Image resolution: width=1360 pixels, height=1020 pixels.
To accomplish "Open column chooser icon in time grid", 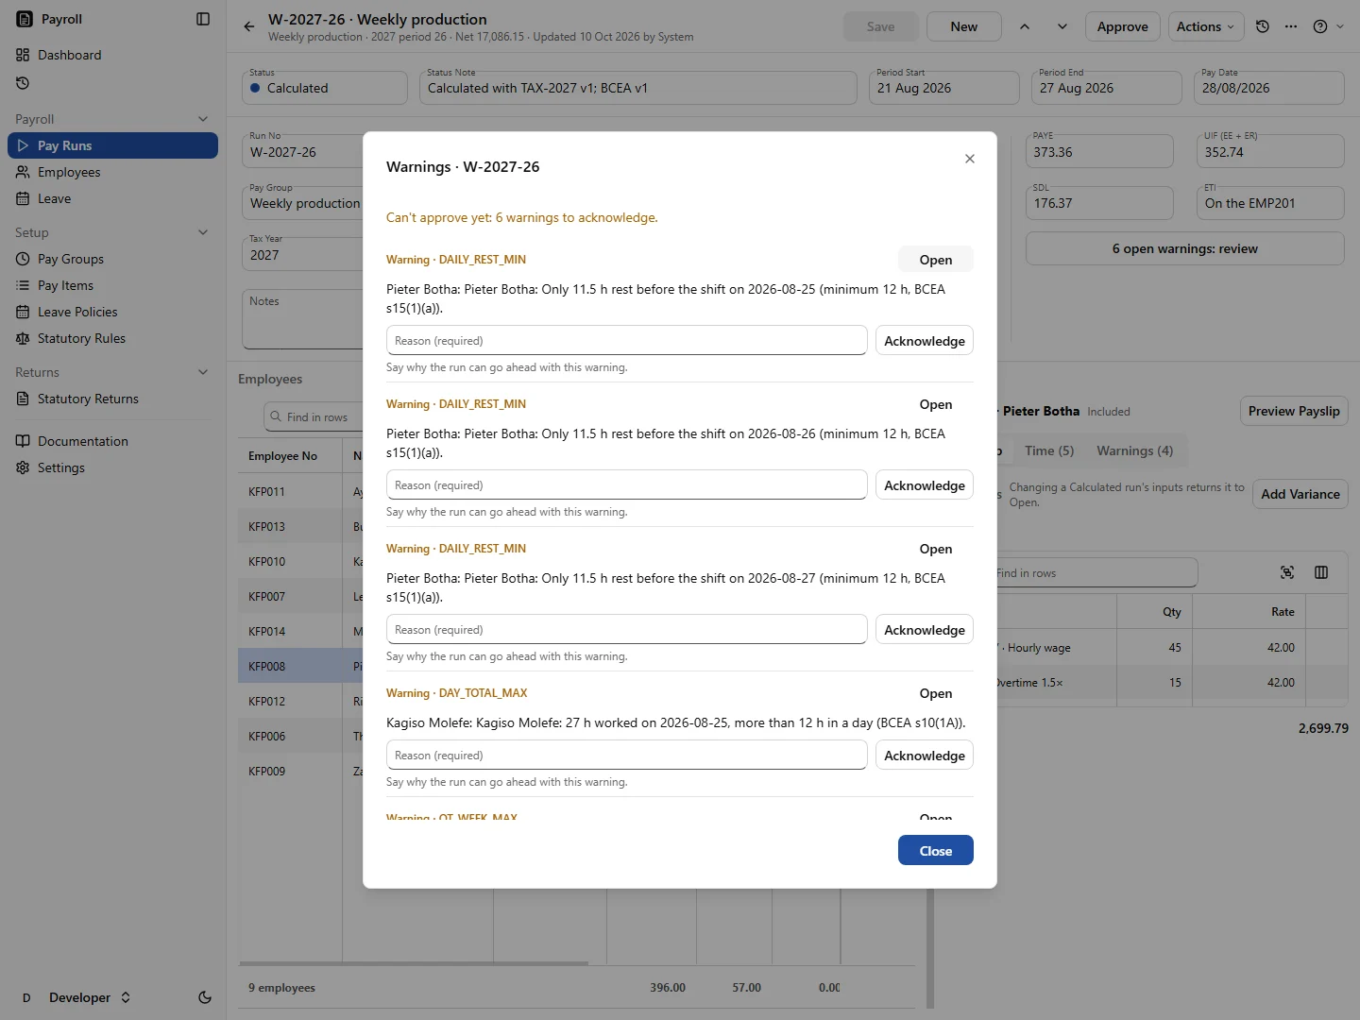I will pyautogui.click(x=1321, y=572).
